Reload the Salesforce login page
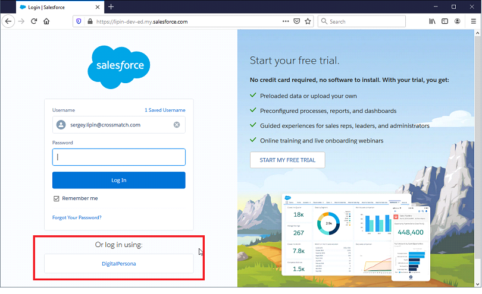The width and height of the screenshot is (482, 294). [34, 21]
